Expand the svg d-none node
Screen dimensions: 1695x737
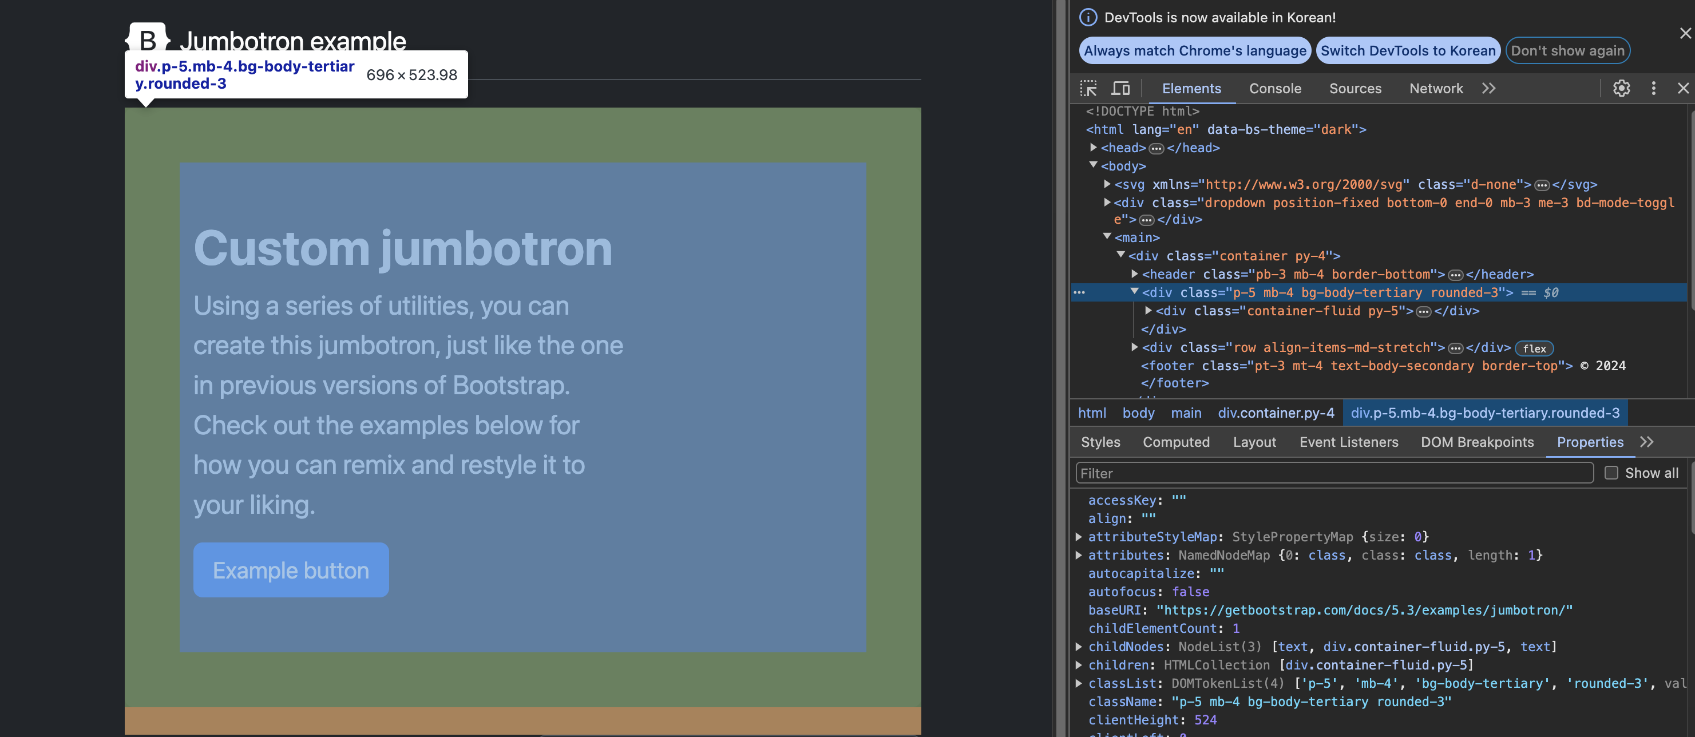click(1107, 184)
